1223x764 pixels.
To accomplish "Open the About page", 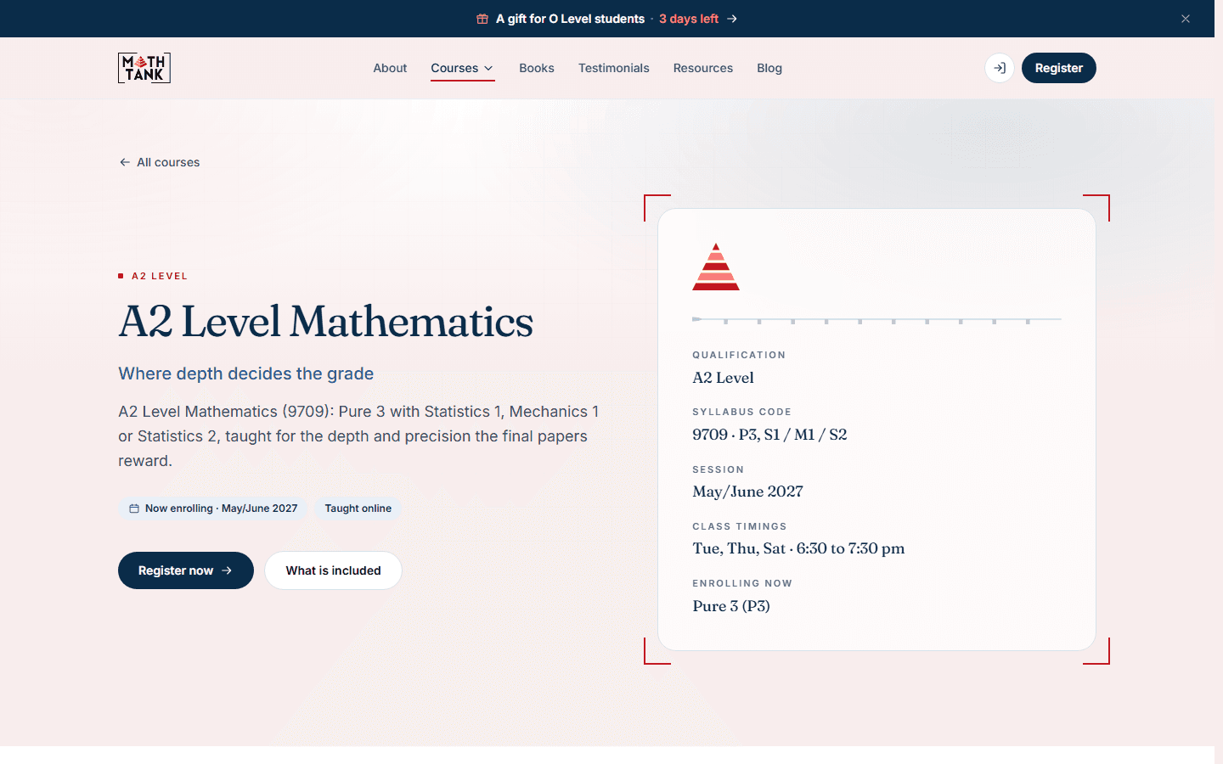I will (x=390, y=68).
